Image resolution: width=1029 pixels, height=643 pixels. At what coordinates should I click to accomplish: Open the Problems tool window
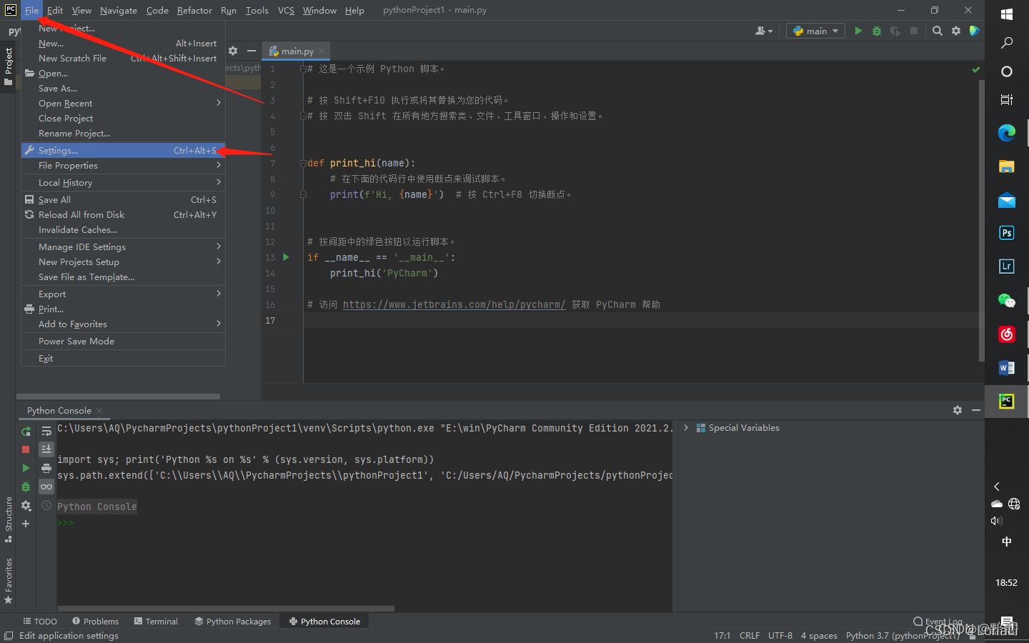pyautogui.click(x=95, y=622)
